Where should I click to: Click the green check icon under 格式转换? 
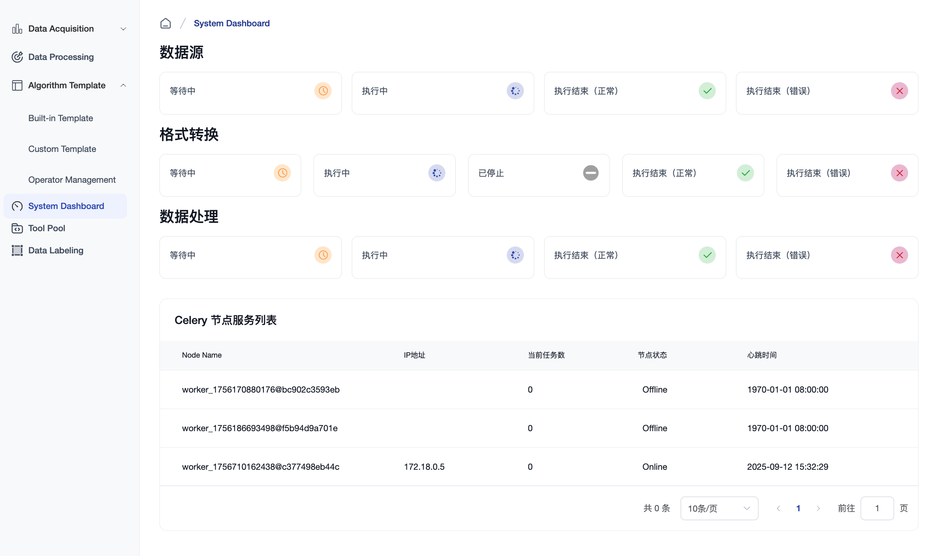click(745, 173)
